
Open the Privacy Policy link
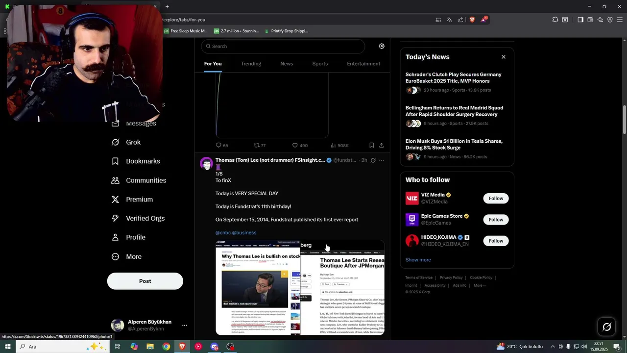[x=451, y=277]
